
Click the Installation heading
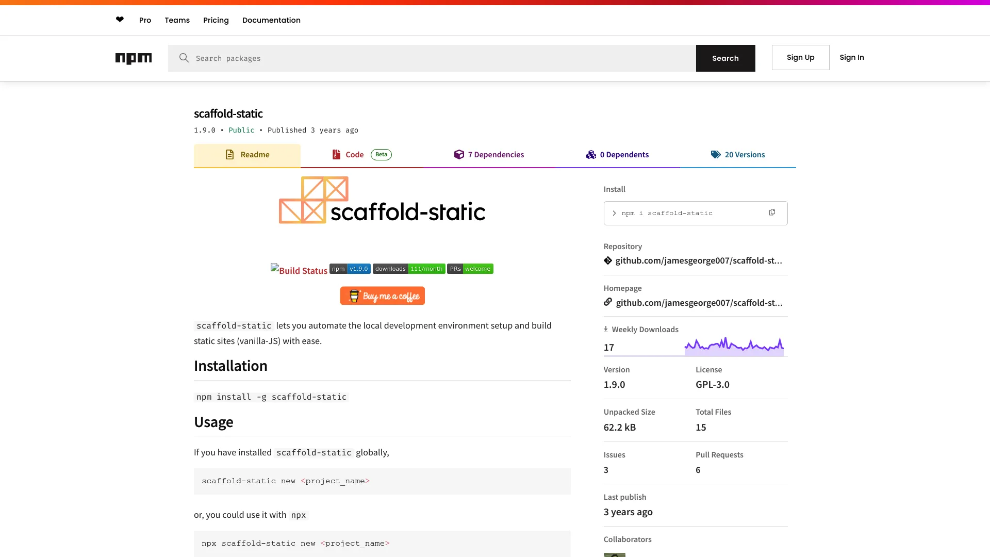click(230, 366)
